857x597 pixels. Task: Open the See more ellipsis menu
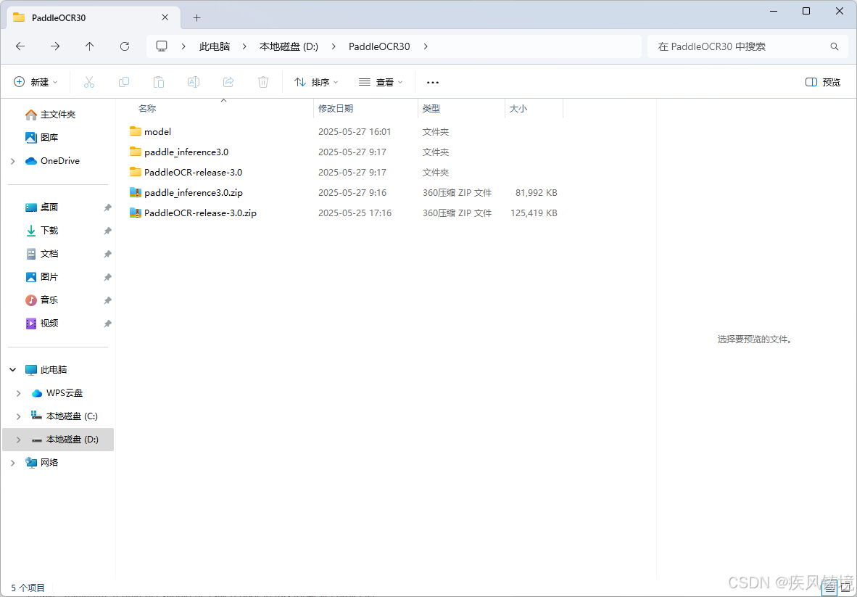[433, 82]
